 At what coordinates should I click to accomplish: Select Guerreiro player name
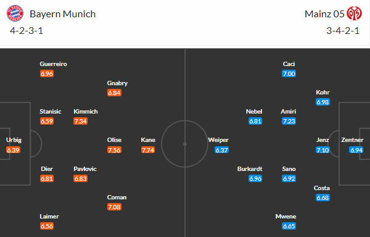click(x=53, y=64)
